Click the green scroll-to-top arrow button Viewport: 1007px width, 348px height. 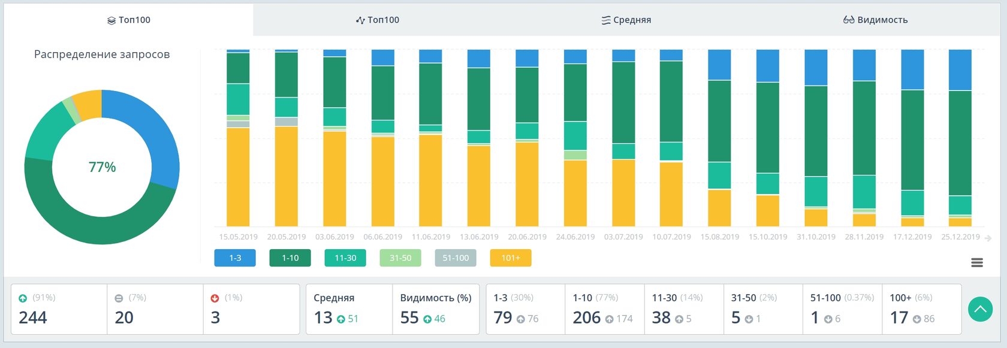[981, 309]
